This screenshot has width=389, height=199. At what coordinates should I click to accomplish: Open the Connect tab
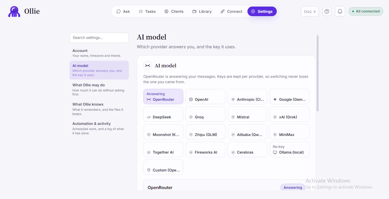(x=231, y=11)
